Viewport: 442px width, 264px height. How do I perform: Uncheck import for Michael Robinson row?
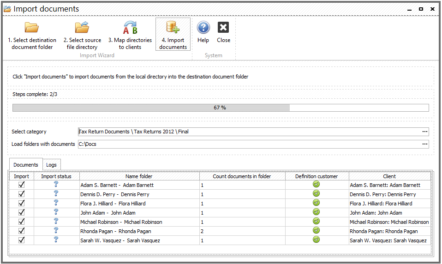[21, 222]
